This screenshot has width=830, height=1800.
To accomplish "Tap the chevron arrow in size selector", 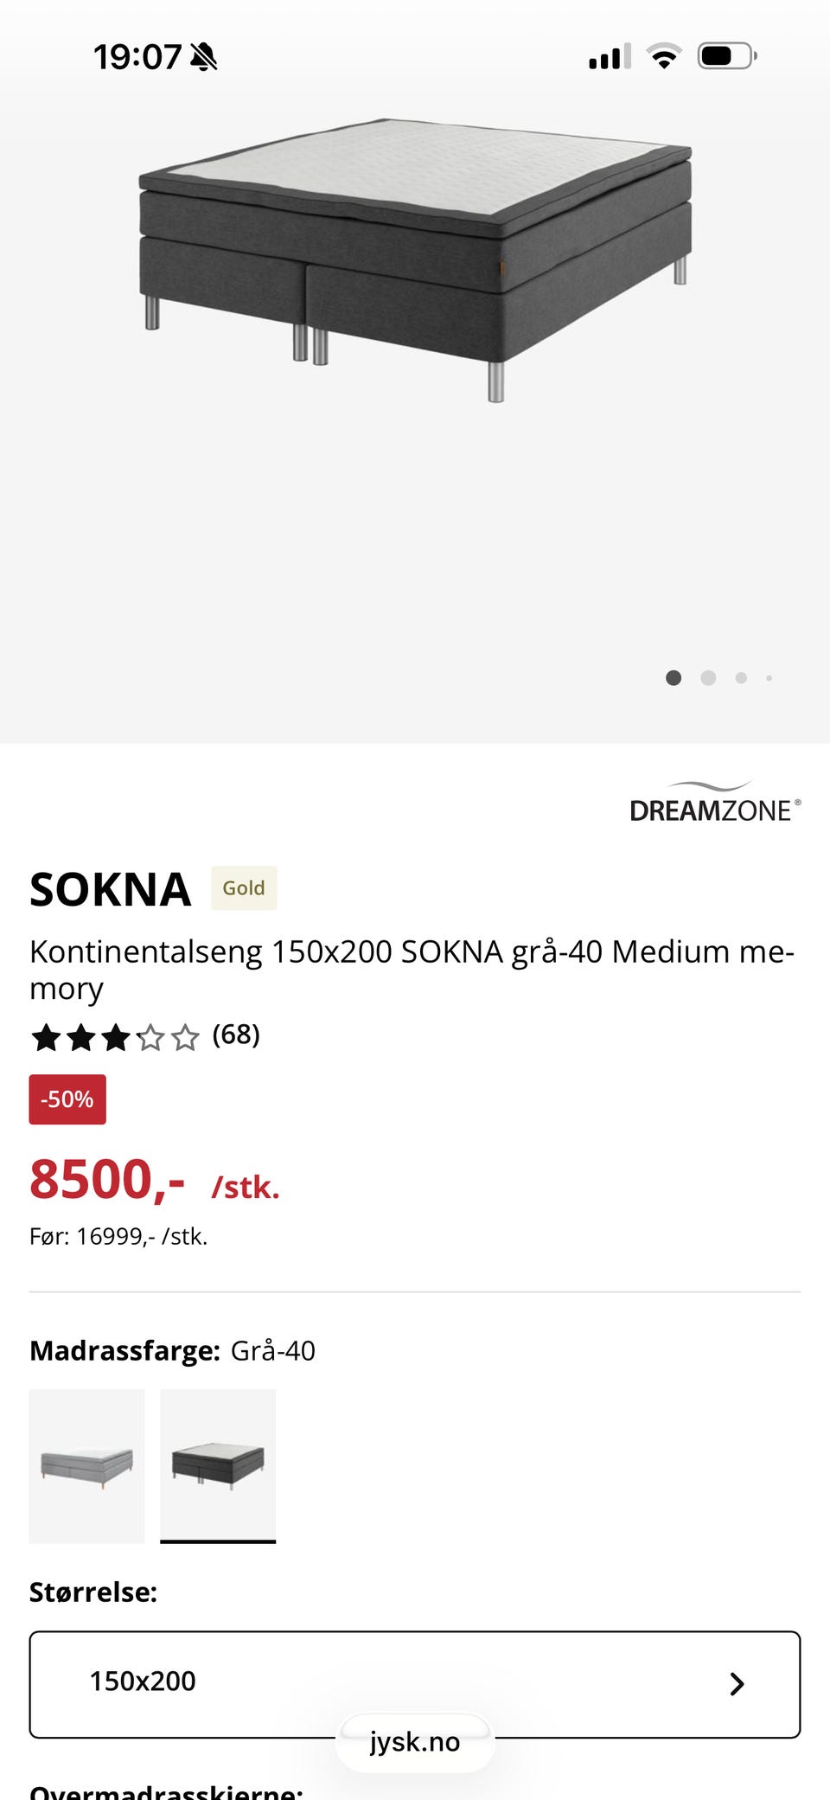I will click(x=737, y=1683).
